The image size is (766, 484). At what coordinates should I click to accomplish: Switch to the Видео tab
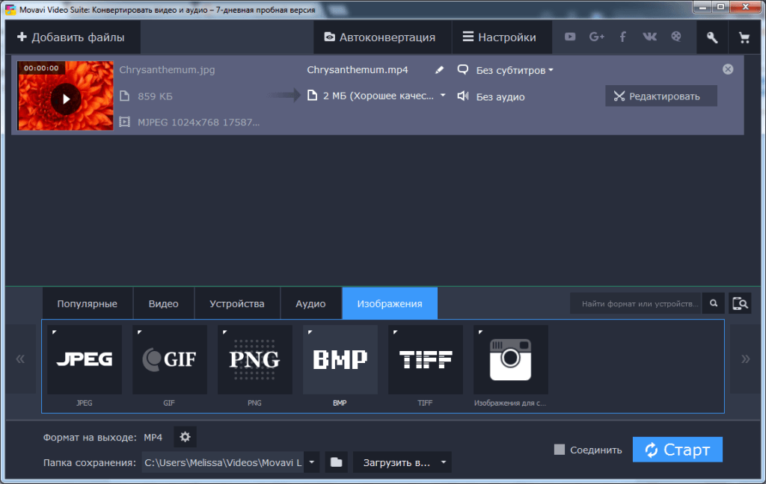163,304
